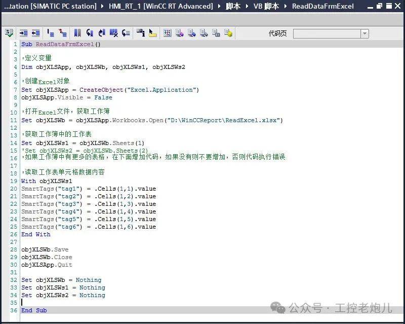Image resolution: width=405 pixels, height=324 pixels.
Task: Click the 'Set objXLSWb = Nothing' line
Action: [x=61, y=280]
